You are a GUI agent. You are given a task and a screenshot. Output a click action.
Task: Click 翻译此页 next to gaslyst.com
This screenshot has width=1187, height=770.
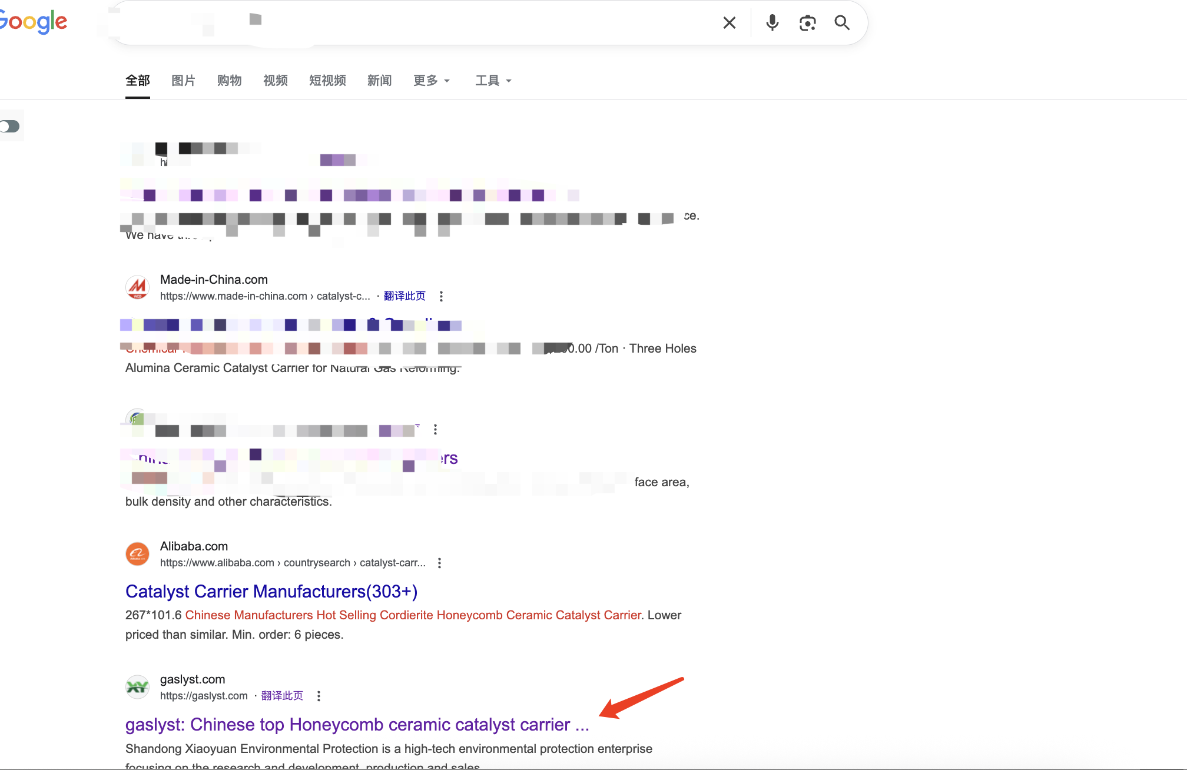pos(281,695)
